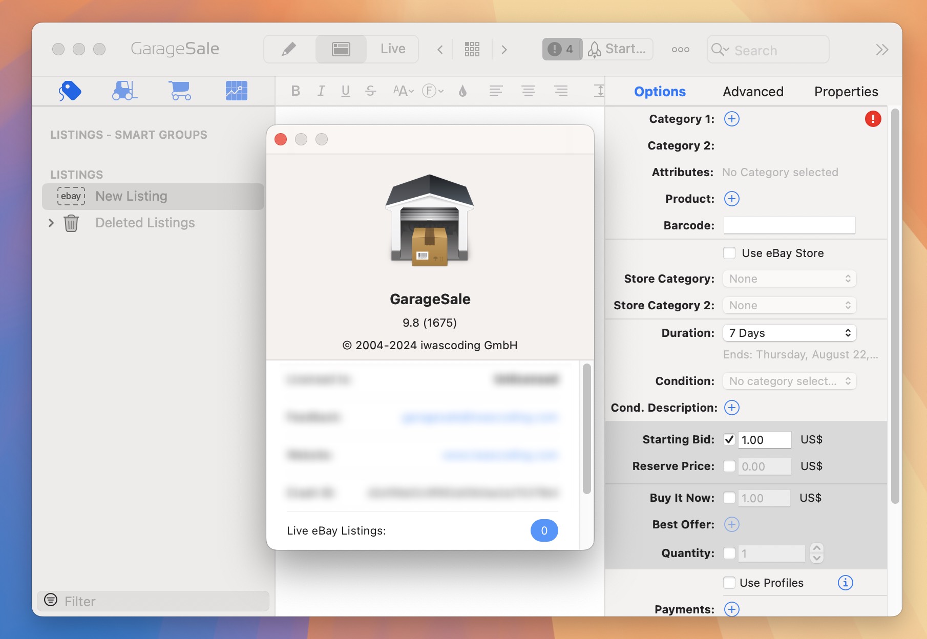
Task: Toggle bold formatting
Action: tap(296, 91)
